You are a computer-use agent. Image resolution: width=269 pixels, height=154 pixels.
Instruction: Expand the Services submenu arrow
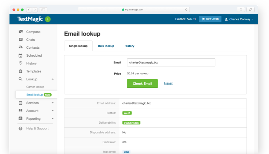coord(53,103)
